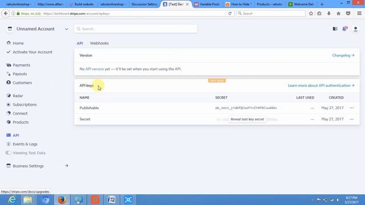The image size is (365, 205).
Task: Go to Payouts in sidebar
Action: [20, 74]
